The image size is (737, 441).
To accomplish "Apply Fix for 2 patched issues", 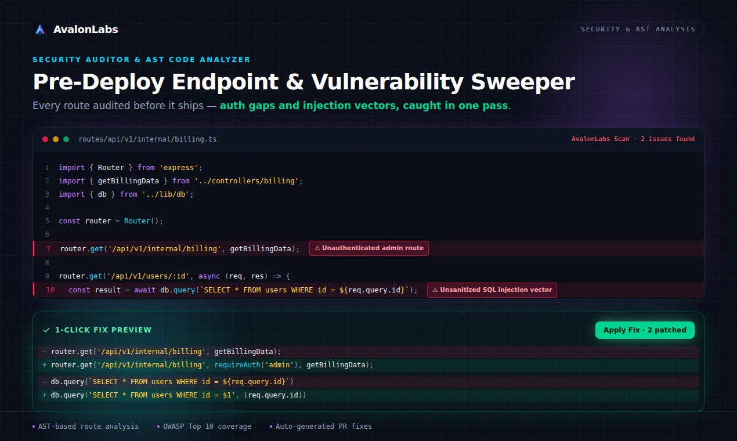I will (x=645, y=330).
